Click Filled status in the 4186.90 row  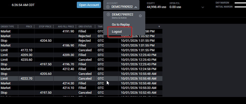[x=82, y=45]
